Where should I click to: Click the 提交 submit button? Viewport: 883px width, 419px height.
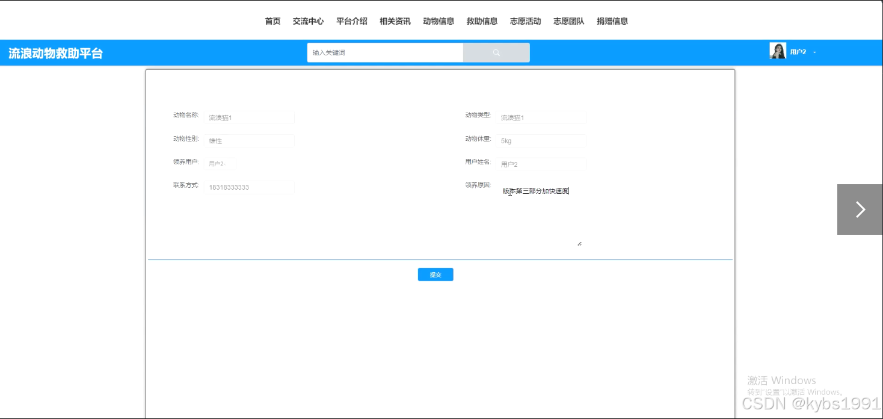435,275
